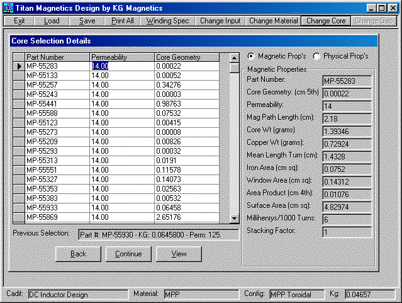The image size is (402, 303).
Task: Click the Window Area field 0.14312
Action: (347, 182)
